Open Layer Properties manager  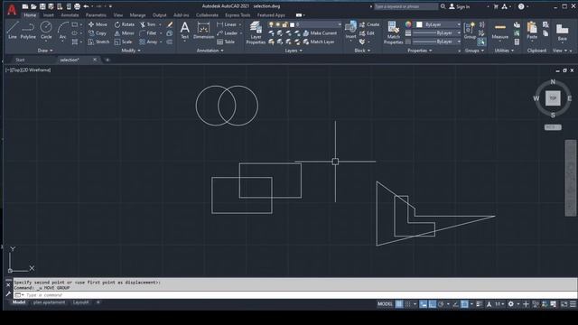click(x=256, y=32)
